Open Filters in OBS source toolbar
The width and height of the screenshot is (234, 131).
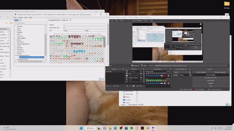[144, 65]
